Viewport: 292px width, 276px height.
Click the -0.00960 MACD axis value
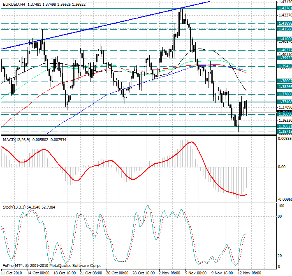pos(285,199)
